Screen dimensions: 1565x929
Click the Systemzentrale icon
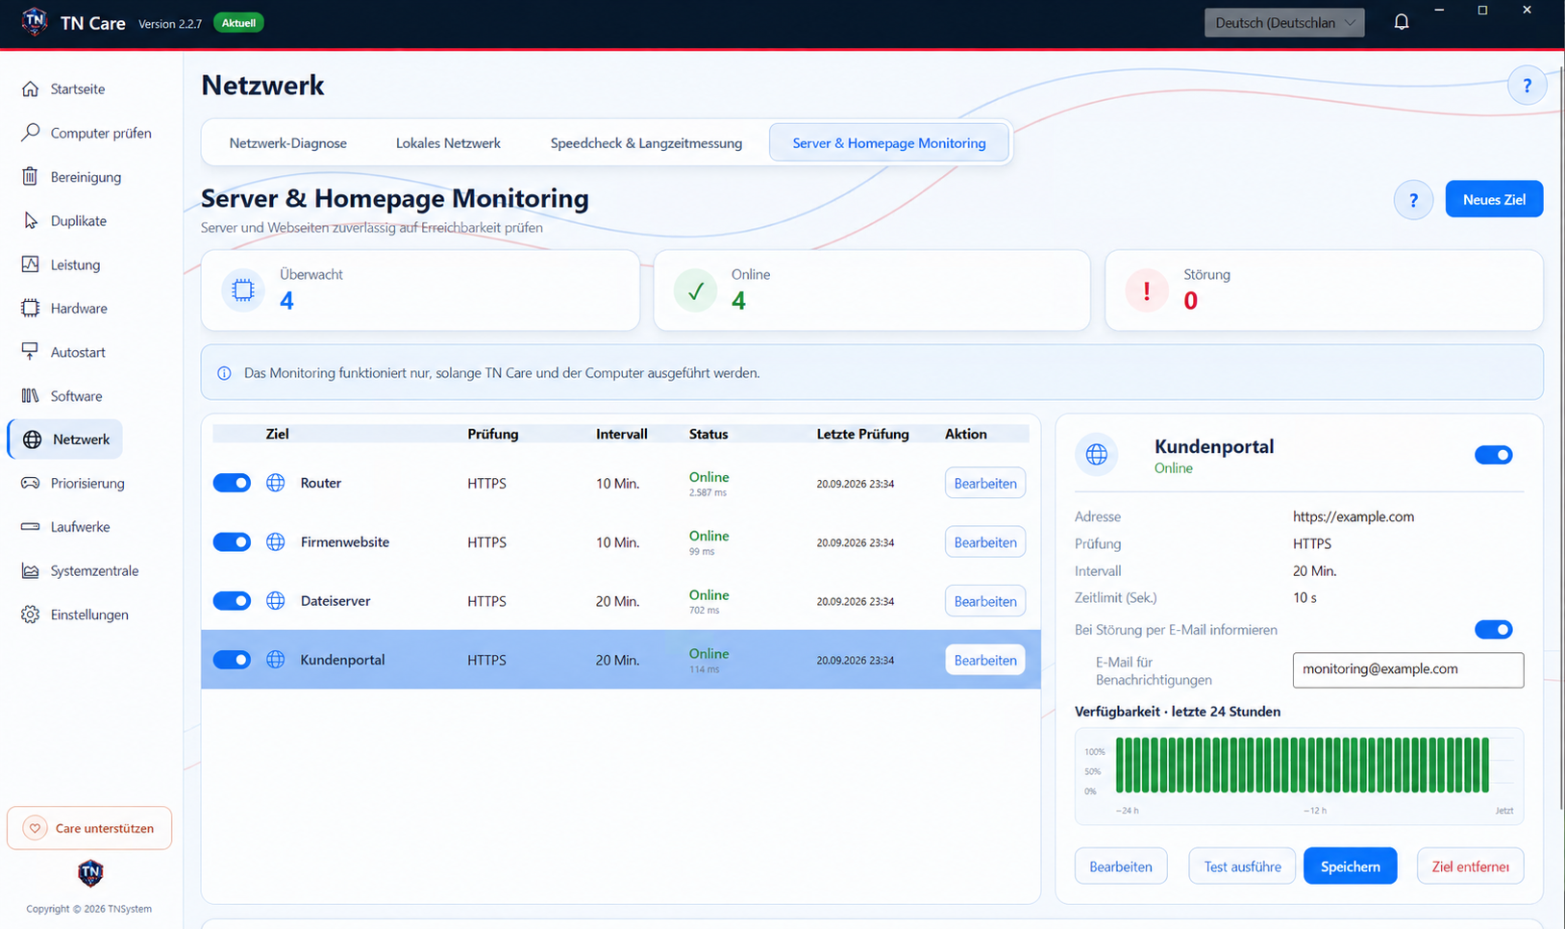point(31,571)
